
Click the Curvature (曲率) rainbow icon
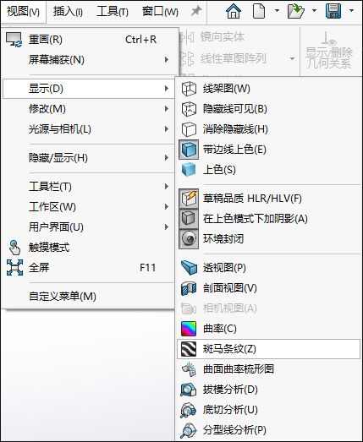pos(189,329)
